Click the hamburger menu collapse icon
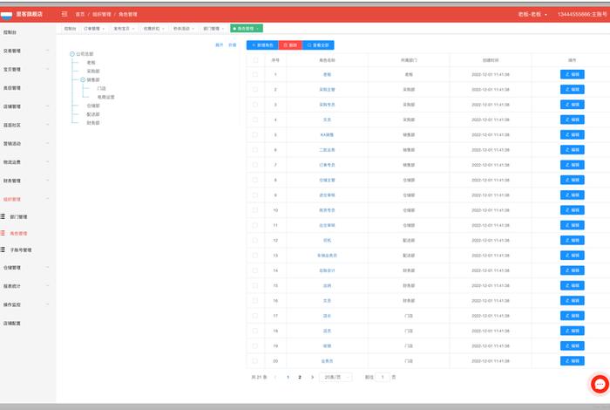The image size is (610, 410). pyautogui.click(x=64, y=15)
